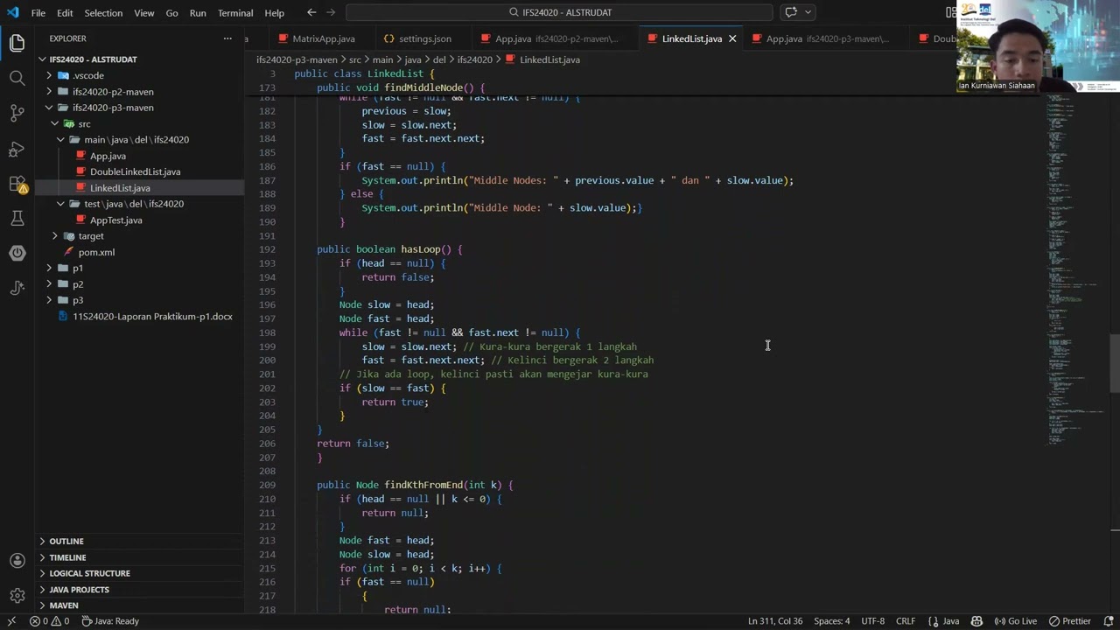Image resolution: width=1120 pixels, height=630 pixels.
Task: Open the Run and Debug view
Action: (17, 149)
